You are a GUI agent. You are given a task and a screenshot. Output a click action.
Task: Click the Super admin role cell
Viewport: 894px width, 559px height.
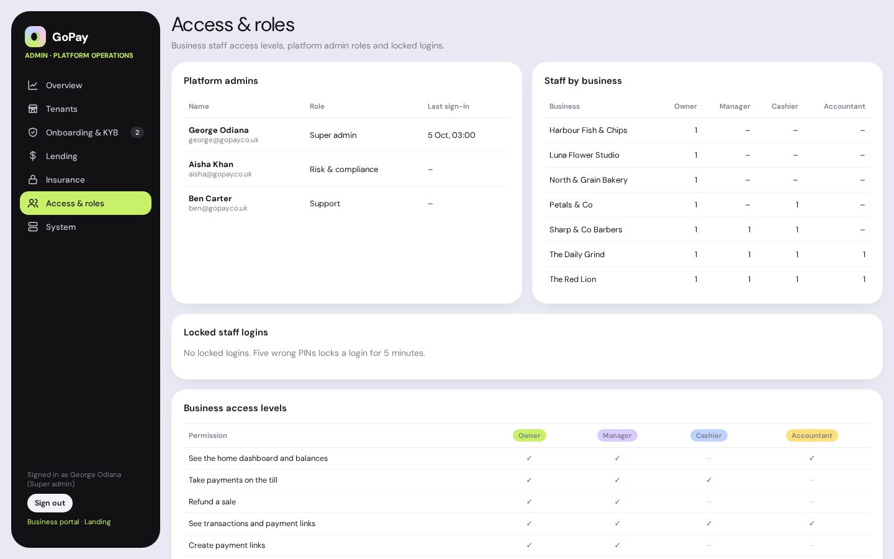click(x=333, y=135)
